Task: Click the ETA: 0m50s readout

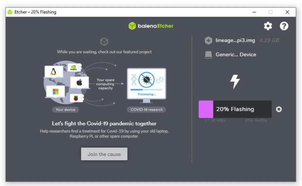Action: tap(256, 121)
